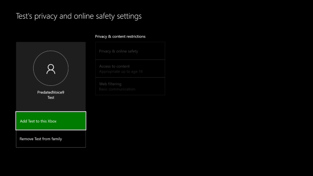
Task: Select Remove Test from family
Action: click(x=51, y=139)
